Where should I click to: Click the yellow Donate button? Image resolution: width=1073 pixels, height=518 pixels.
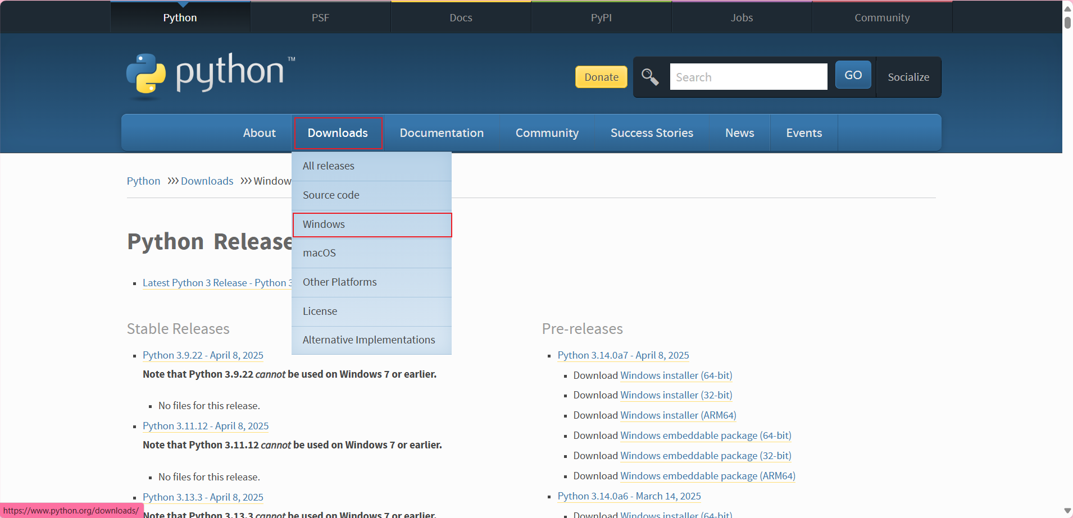pos(601,77)
